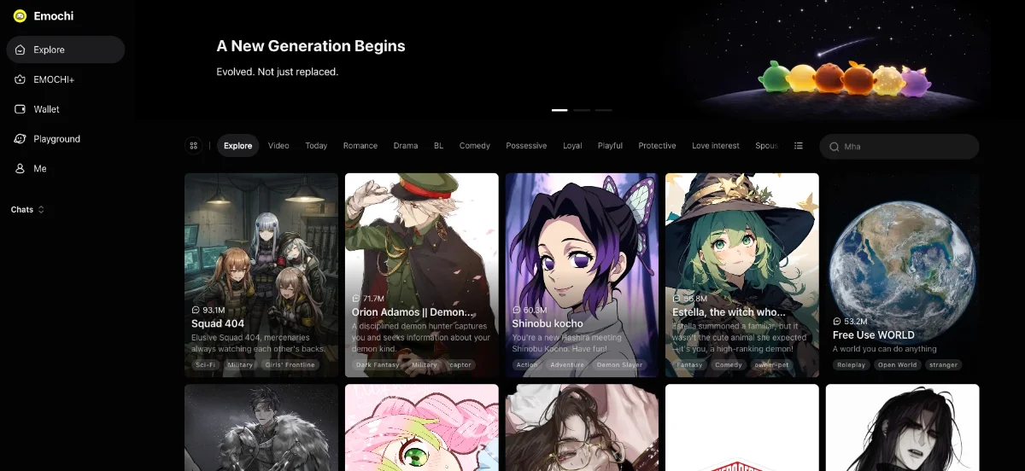
Task: Open the category grid icon left of Explore
Action: (x=194, y=146)
